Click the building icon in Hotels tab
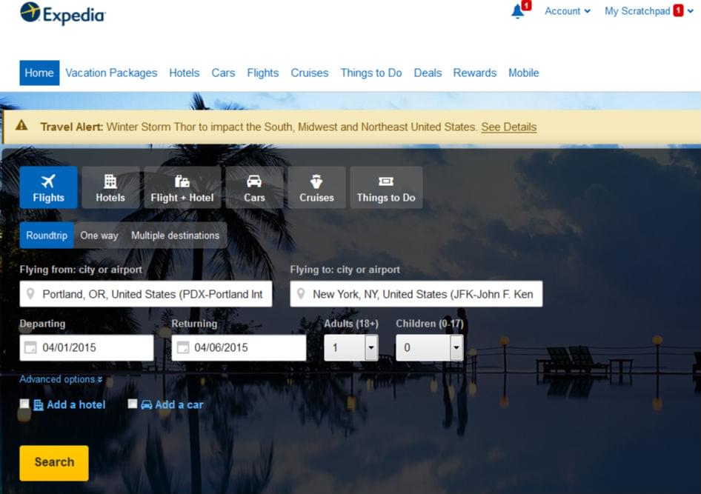701x494 pixels. pos(110,181)
